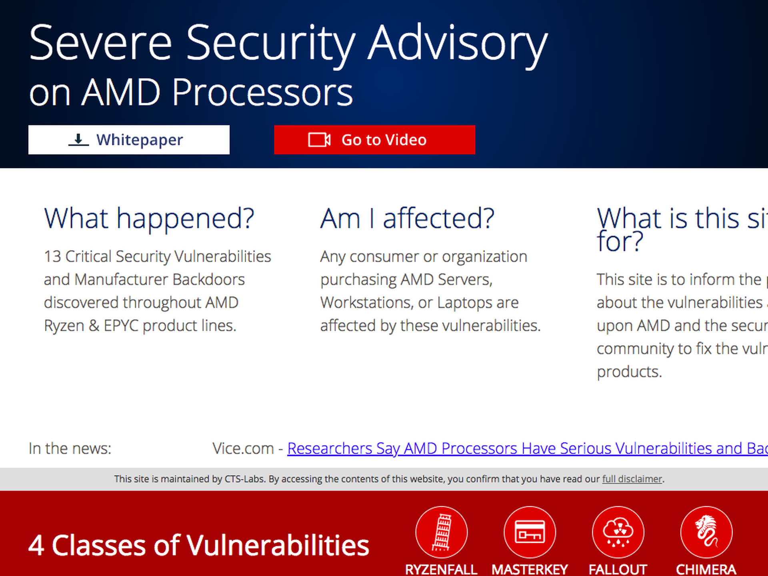768x576 pixels.
Task: Click the '4 Classes of Vulnerabilities' heading
Action: click(198, 545)
